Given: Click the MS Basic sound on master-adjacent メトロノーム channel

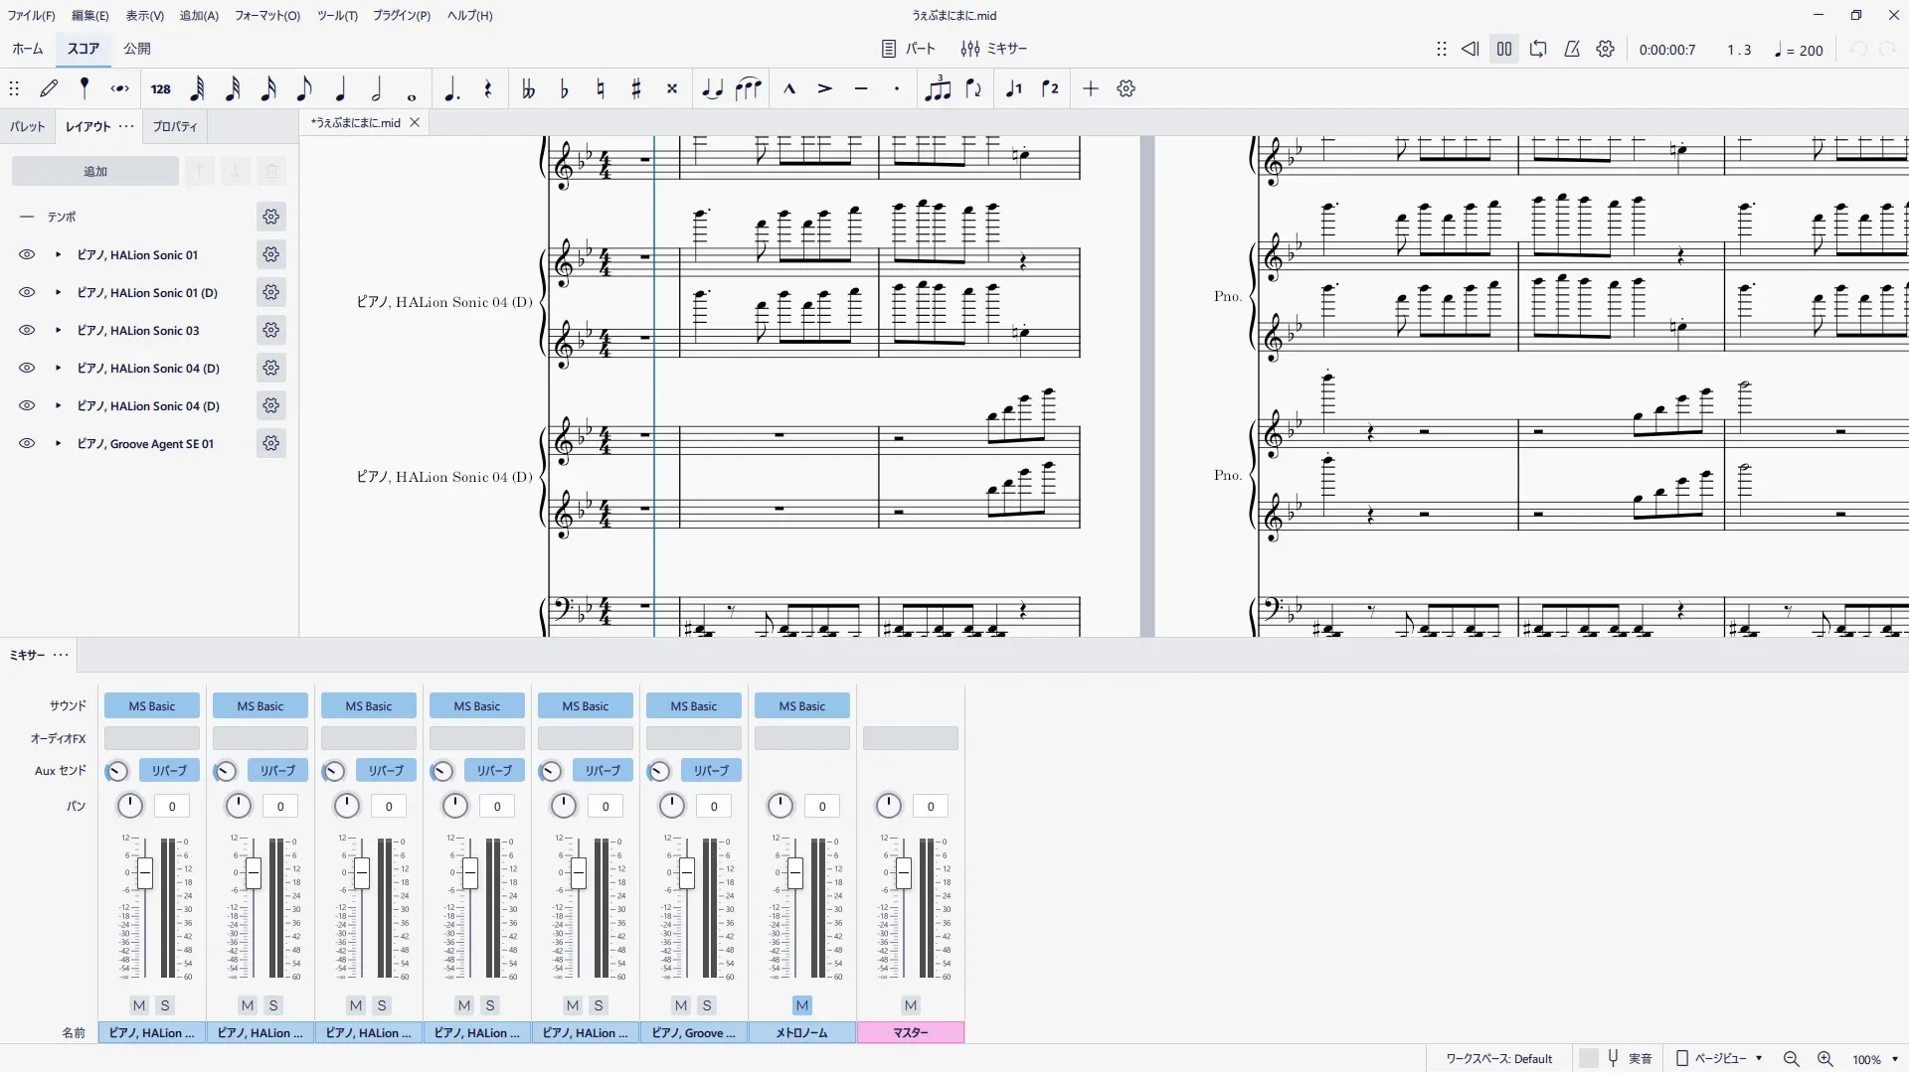Looking at the screenshot, I should 802,706.
